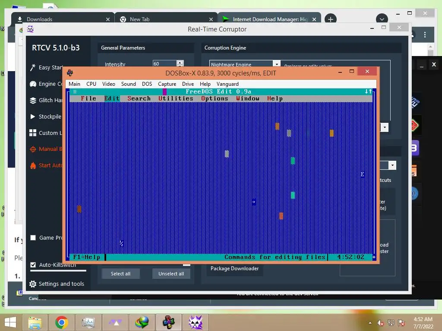Open the FreeDOS Edit Utilities menu
The image size is (442, 331).
click(x=176, y=98)
